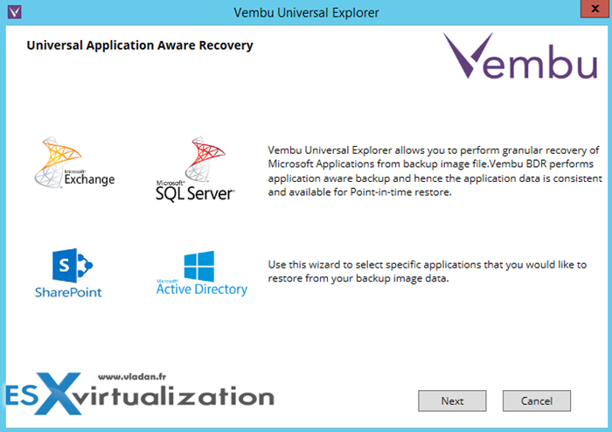Cancel the recovery wizard

[x=536, y=401]
